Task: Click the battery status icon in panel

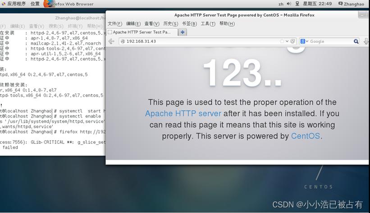Action: tap(298, 4)
